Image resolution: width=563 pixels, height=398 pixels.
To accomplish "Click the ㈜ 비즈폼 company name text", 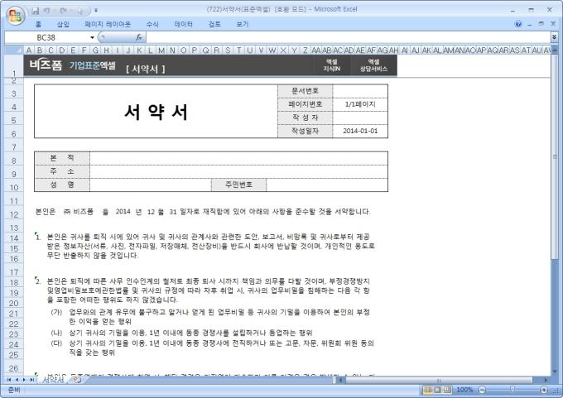I will pyautogui.click(x=79, y=212).
